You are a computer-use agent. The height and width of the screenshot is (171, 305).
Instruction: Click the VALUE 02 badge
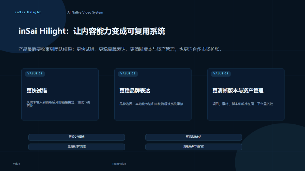[x=128, y=73]
